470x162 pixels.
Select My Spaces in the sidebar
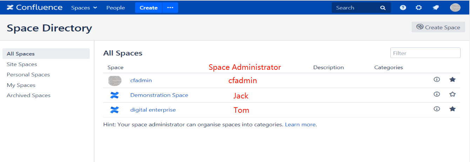coord(21,85)
